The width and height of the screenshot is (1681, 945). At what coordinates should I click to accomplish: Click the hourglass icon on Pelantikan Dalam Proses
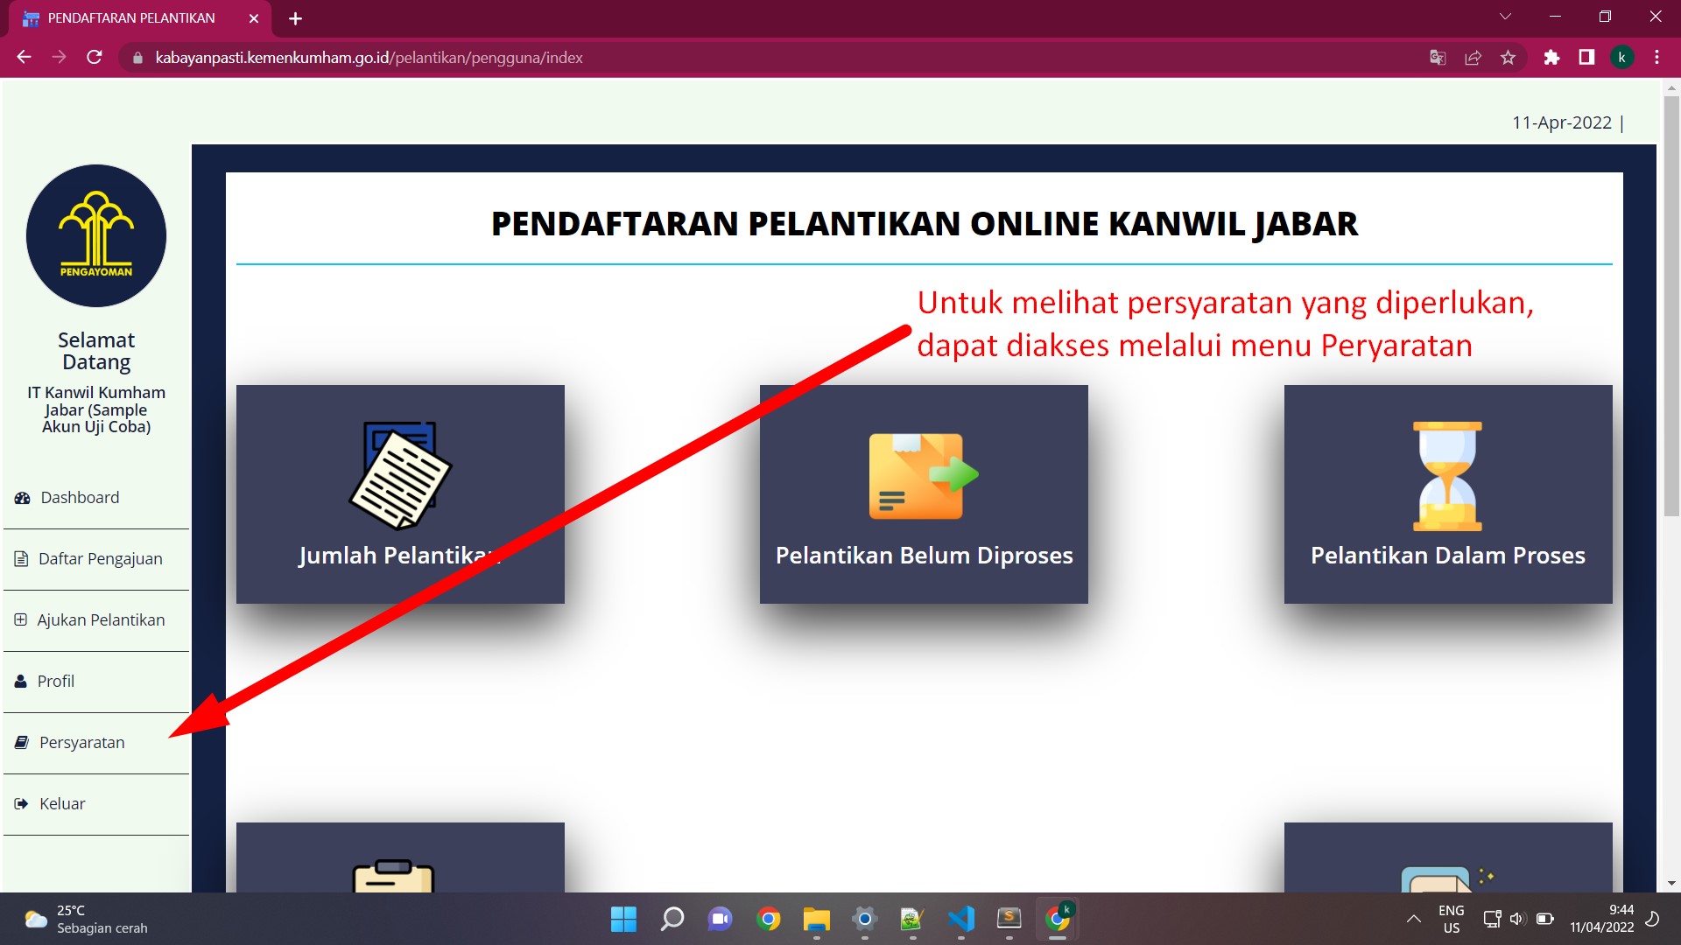click(x=1447, y=476)
